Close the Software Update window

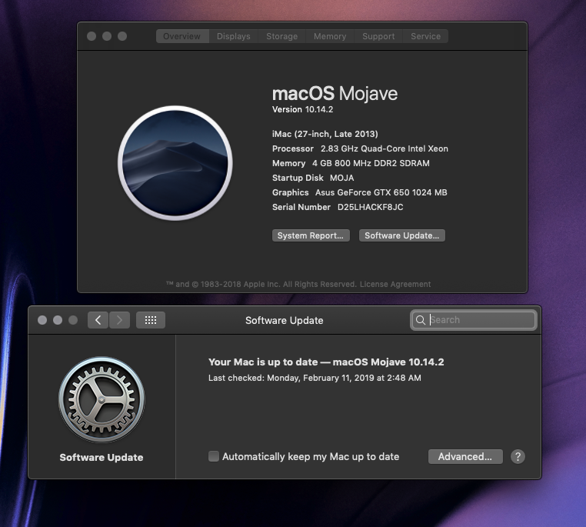(42, 320)
